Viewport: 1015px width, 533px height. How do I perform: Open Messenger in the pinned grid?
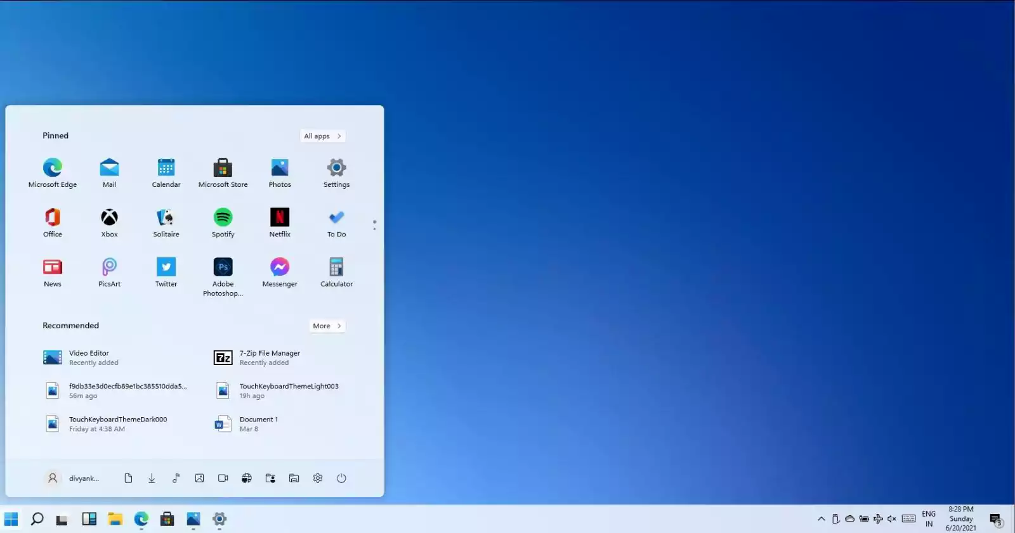280,273
